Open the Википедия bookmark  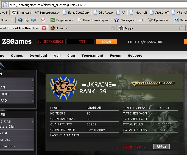[22, 13]
